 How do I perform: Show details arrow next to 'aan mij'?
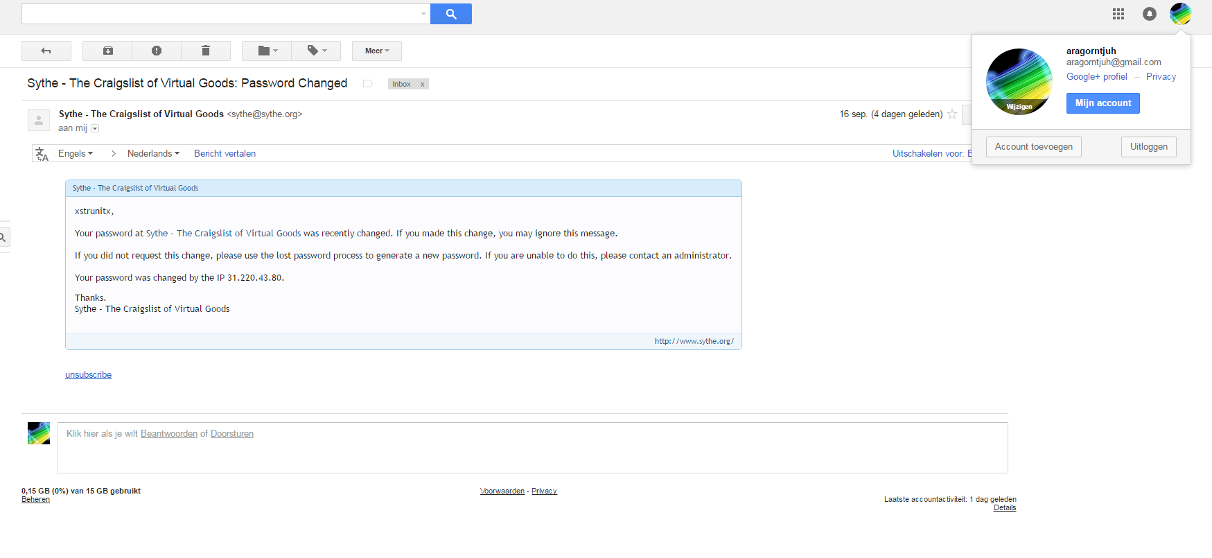point(95,128)
